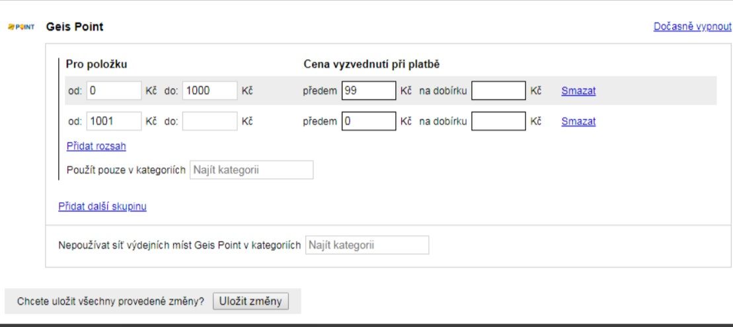This screenshot has height=327, width=733.
Task: Click Uložit změny button
Action: click(251, 301)
